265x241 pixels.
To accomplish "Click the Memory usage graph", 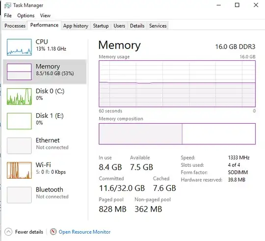I will 177,83.
